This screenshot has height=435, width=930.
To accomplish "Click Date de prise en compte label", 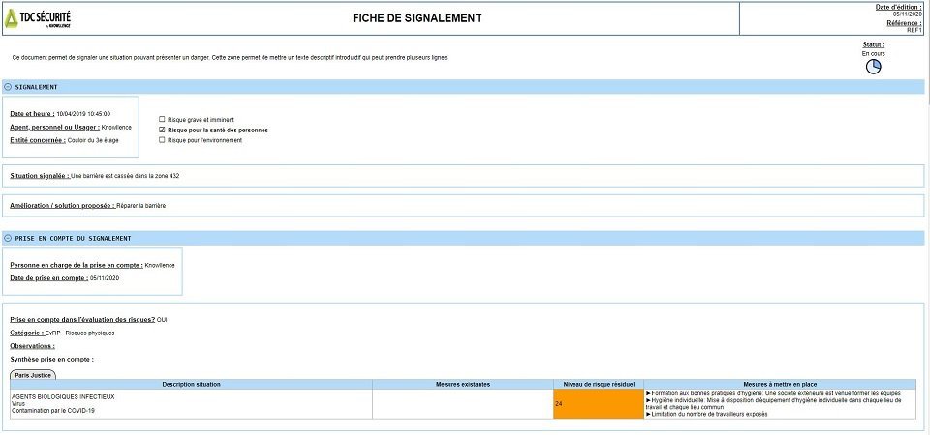I will 49,277.
